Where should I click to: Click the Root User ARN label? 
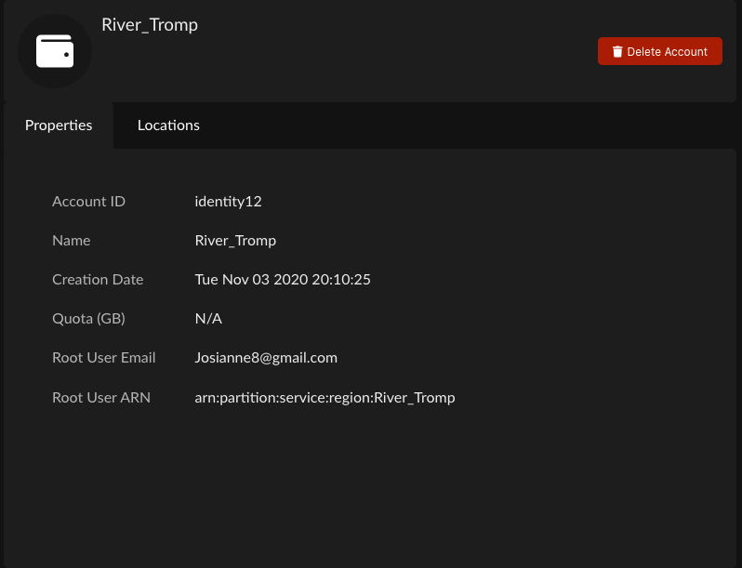pos(101,398)
